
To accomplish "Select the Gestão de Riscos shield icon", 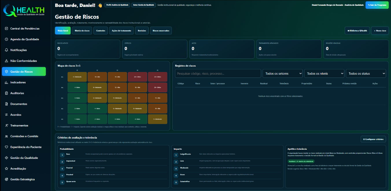I will tap(6, 71).
